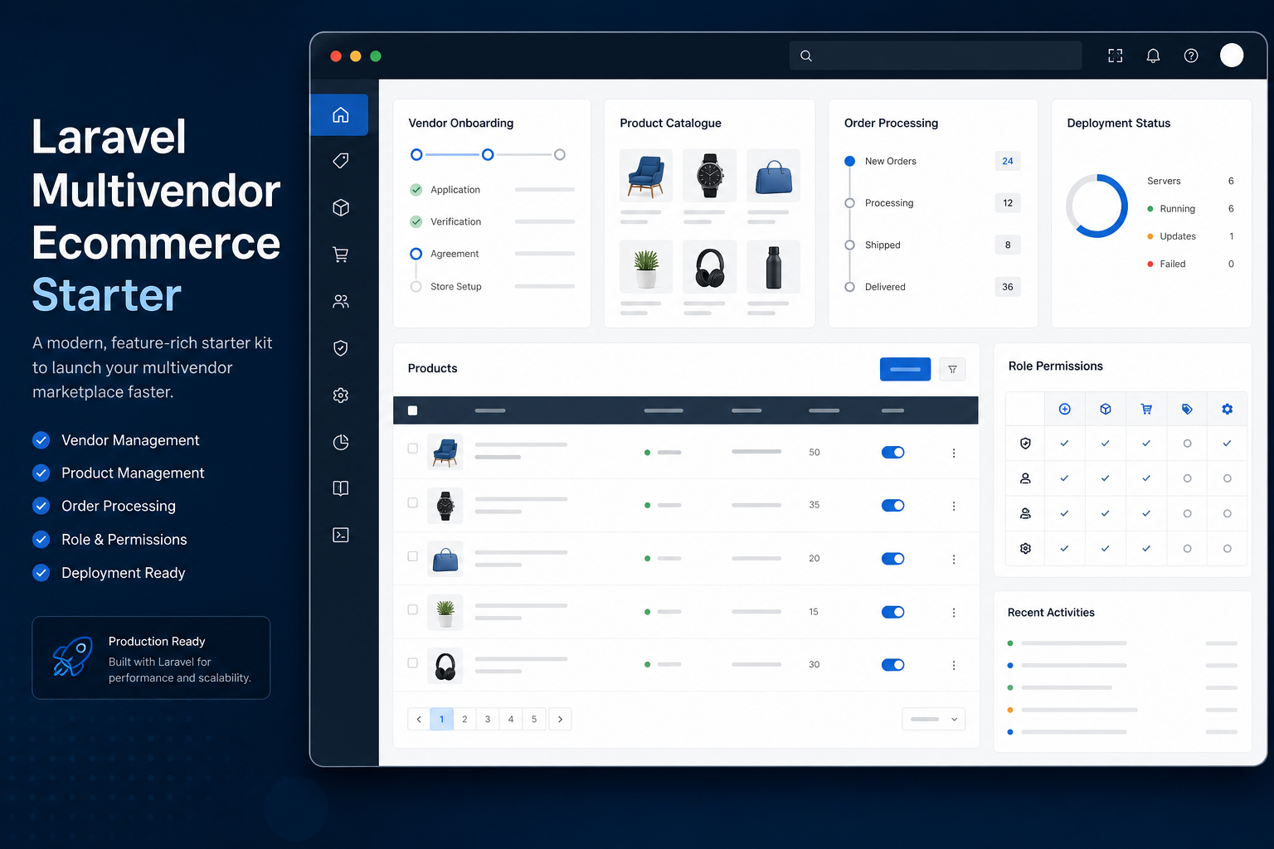The width and height of the screenshot is (1274, 849).
Task: Focus the top search input field
Action: (x=936, y=56)
